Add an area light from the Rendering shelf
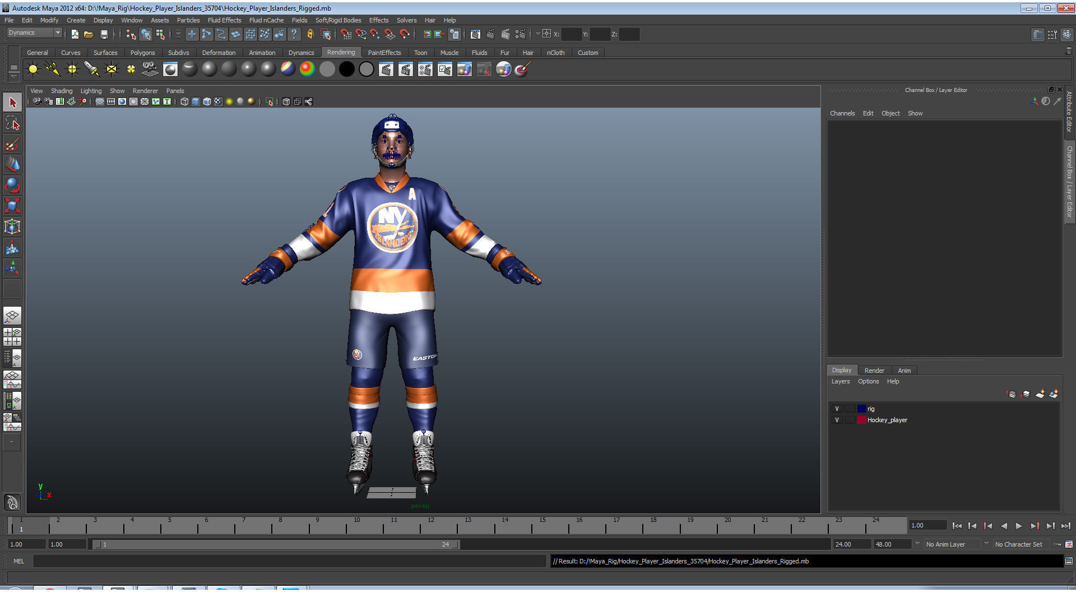This screenshot has height=592, width=1076. (112, 70)
